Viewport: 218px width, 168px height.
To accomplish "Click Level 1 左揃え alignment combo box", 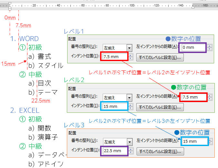I will tap(117, 48).
